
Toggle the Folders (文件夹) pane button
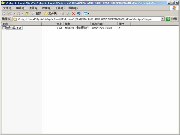pos(50,14)
